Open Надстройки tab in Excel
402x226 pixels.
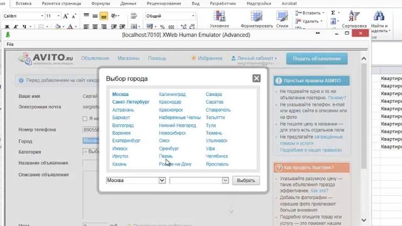click(x=259, y=4)
